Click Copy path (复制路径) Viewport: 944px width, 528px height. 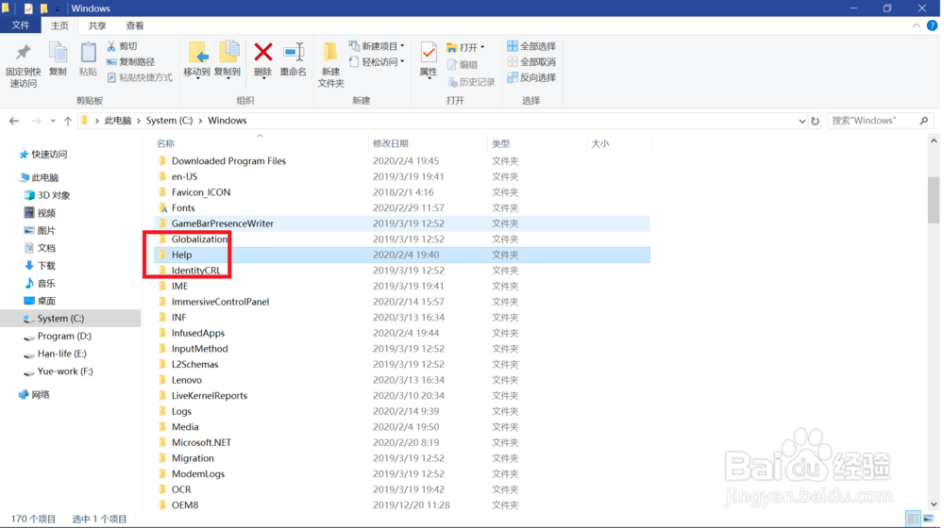click(x=130, y=61)
